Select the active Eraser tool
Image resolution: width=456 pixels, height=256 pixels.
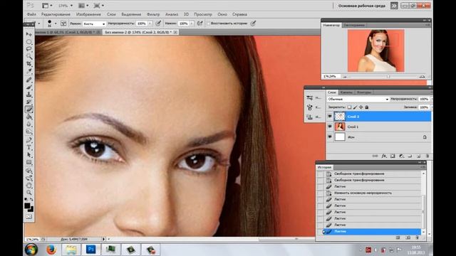28,110
